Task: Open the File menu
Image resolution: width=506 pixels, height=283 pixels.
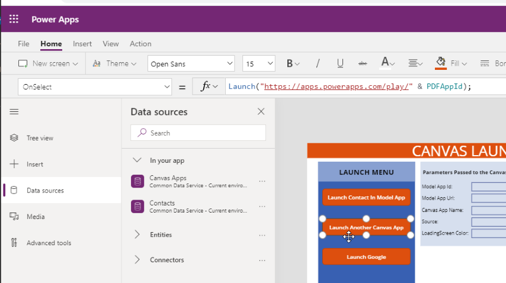Action: point(24,44)
